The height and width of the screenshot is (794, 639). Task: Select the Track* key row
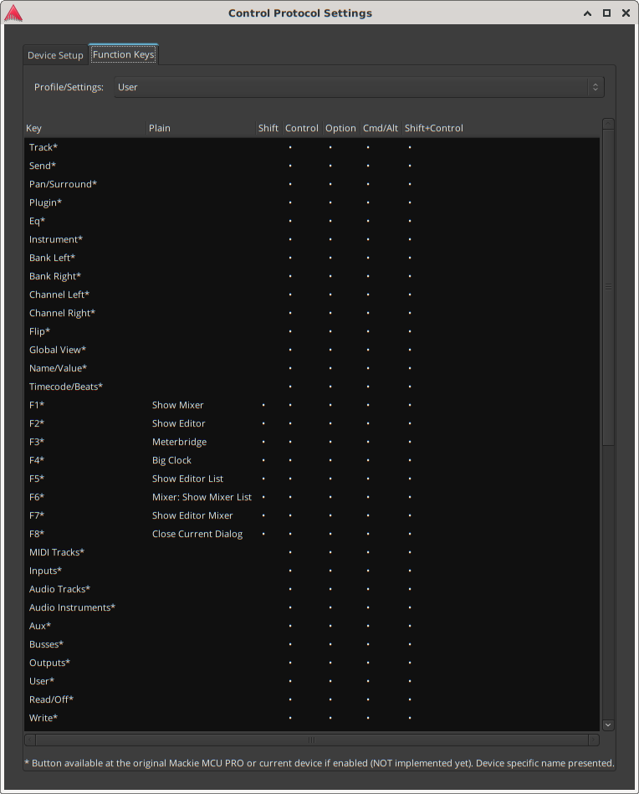point(43,147)
